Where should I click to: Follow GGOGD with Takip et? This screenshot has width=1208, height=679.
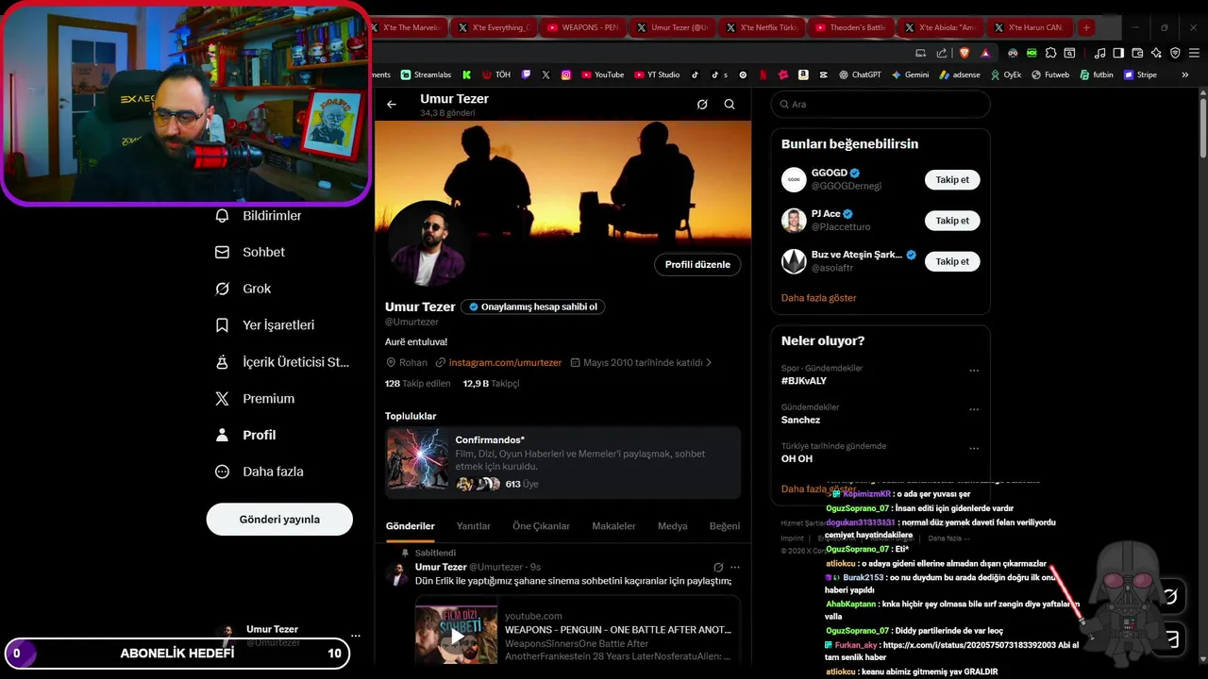952,179
